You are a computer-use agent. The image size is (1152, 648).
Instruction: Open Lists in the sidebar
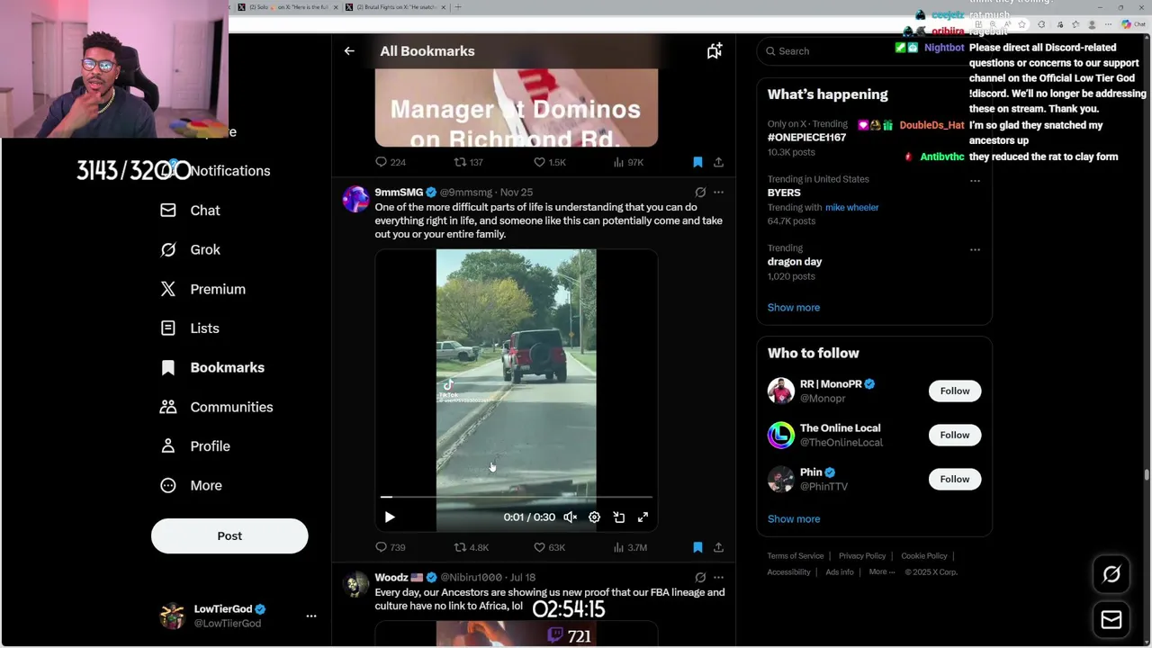click(190, 328)
